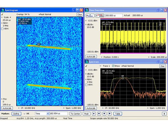Click the To Center button
This screenshot has height=126, width=168.
75,114
